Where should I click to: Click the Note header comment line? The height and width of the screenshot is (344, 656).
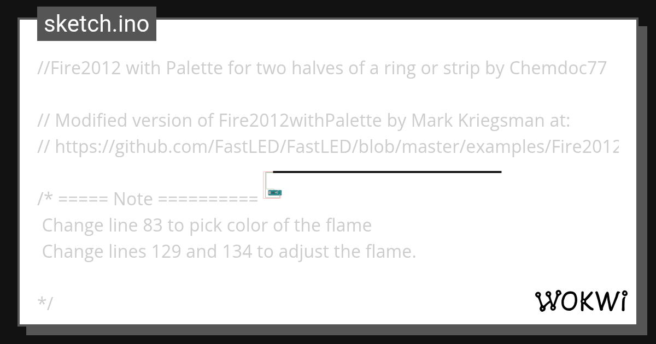pyautogui.click(x=148, y=199)
